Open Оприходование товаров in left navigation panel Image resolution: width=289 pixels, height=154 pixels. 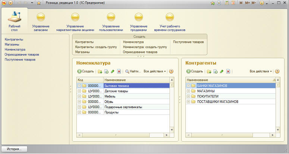(22, 54)
